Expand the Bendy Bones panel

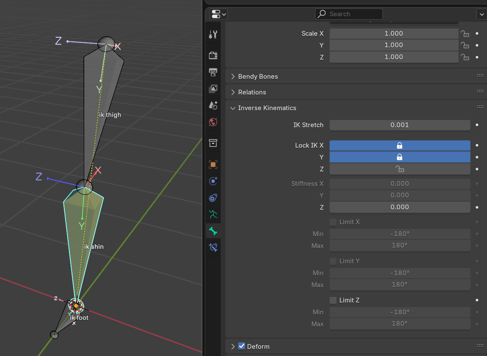(x=233, y=77)
